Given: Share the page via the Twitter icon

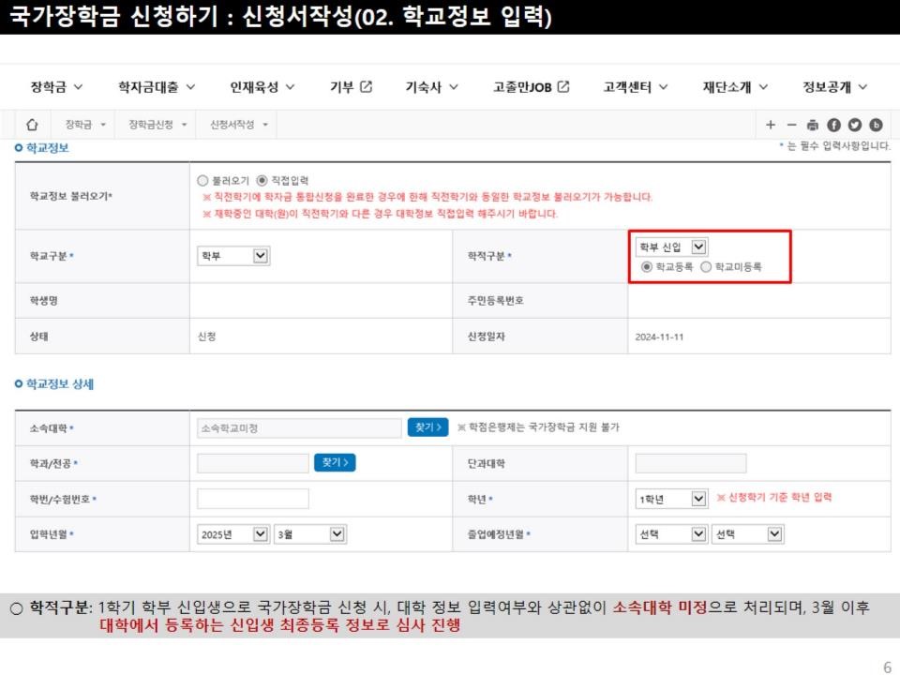Looking at the screenshot, I should (x=854, y=125).
